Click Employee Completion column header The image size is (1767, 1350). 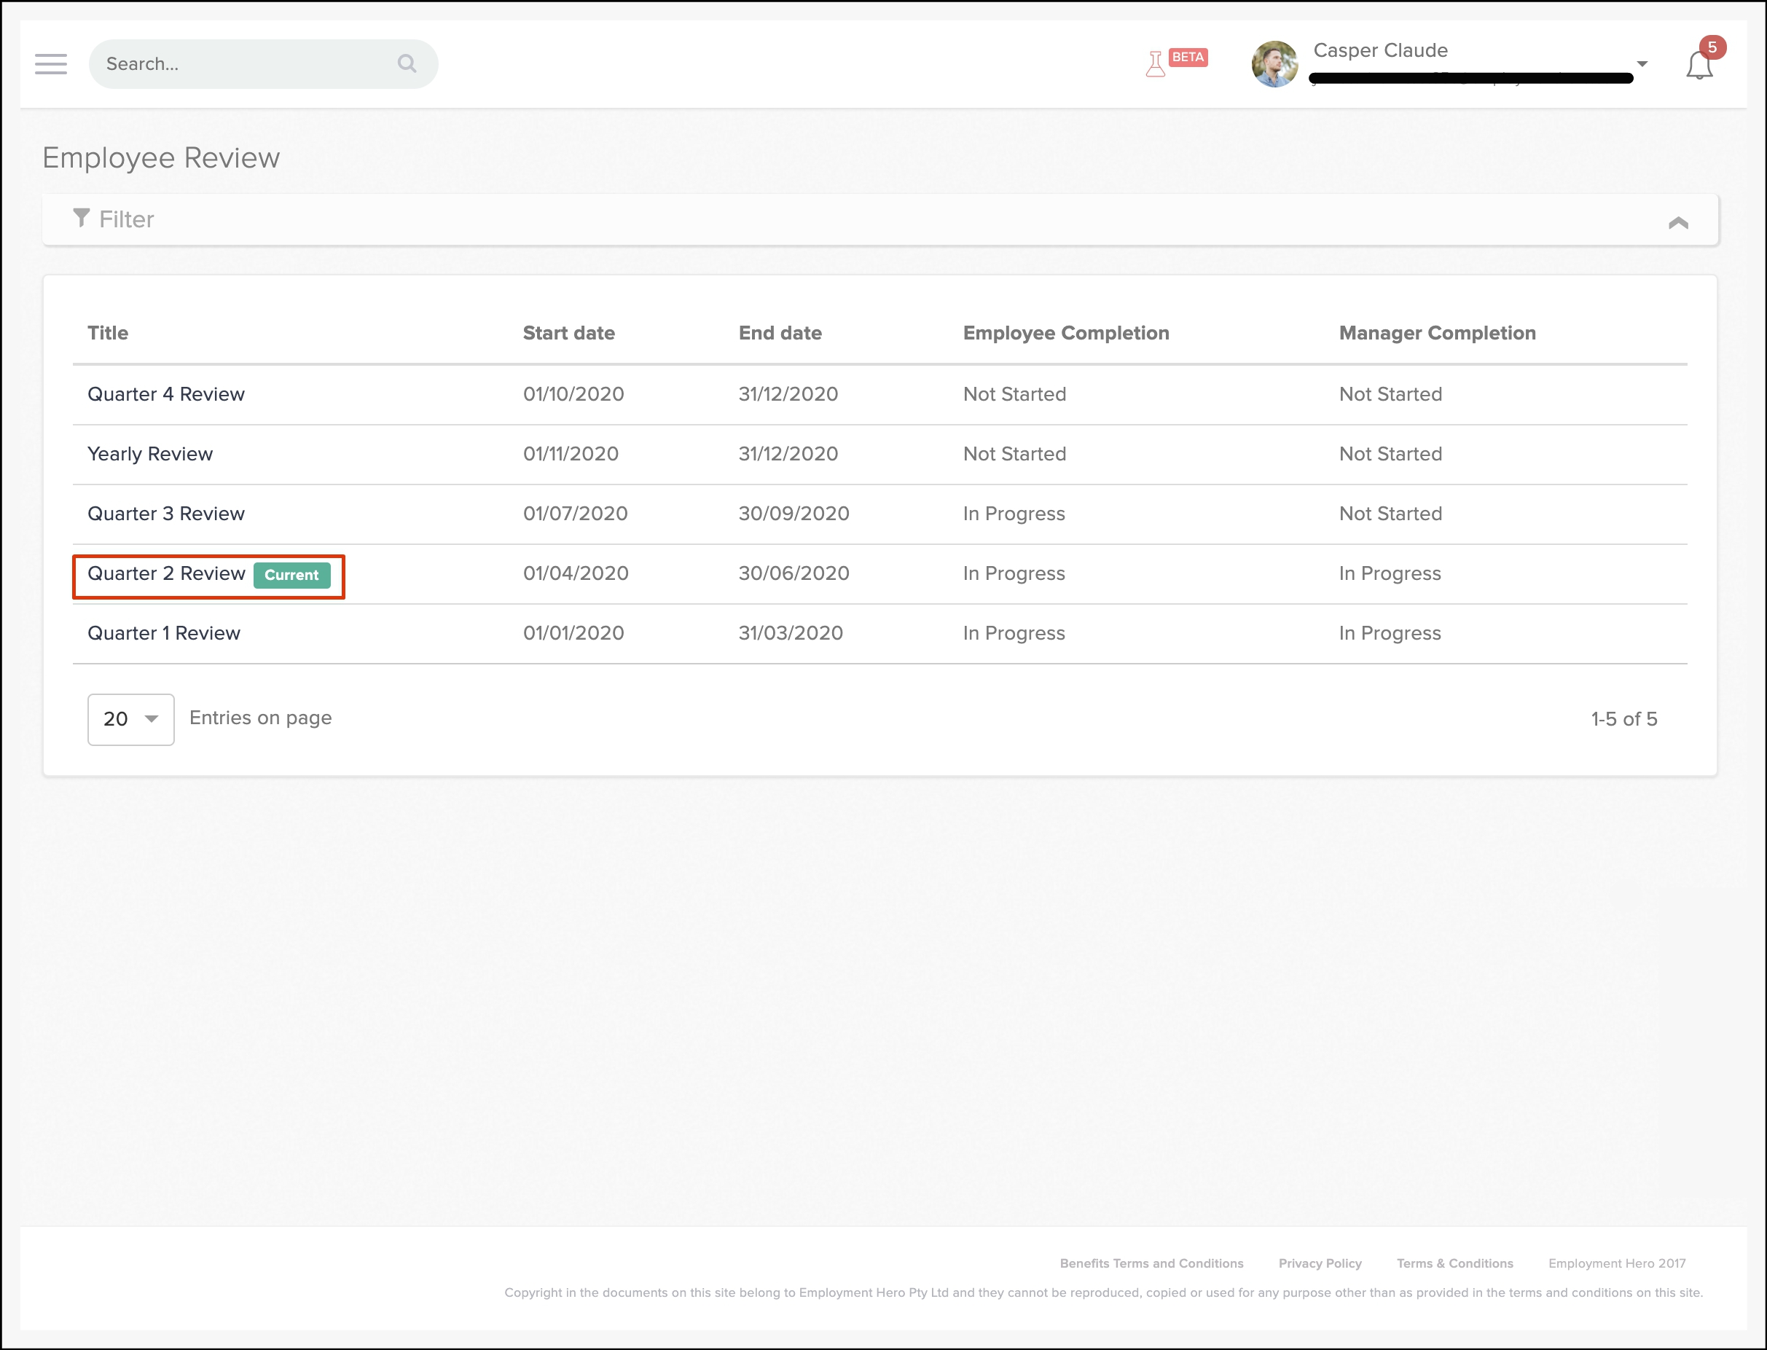1066,333
